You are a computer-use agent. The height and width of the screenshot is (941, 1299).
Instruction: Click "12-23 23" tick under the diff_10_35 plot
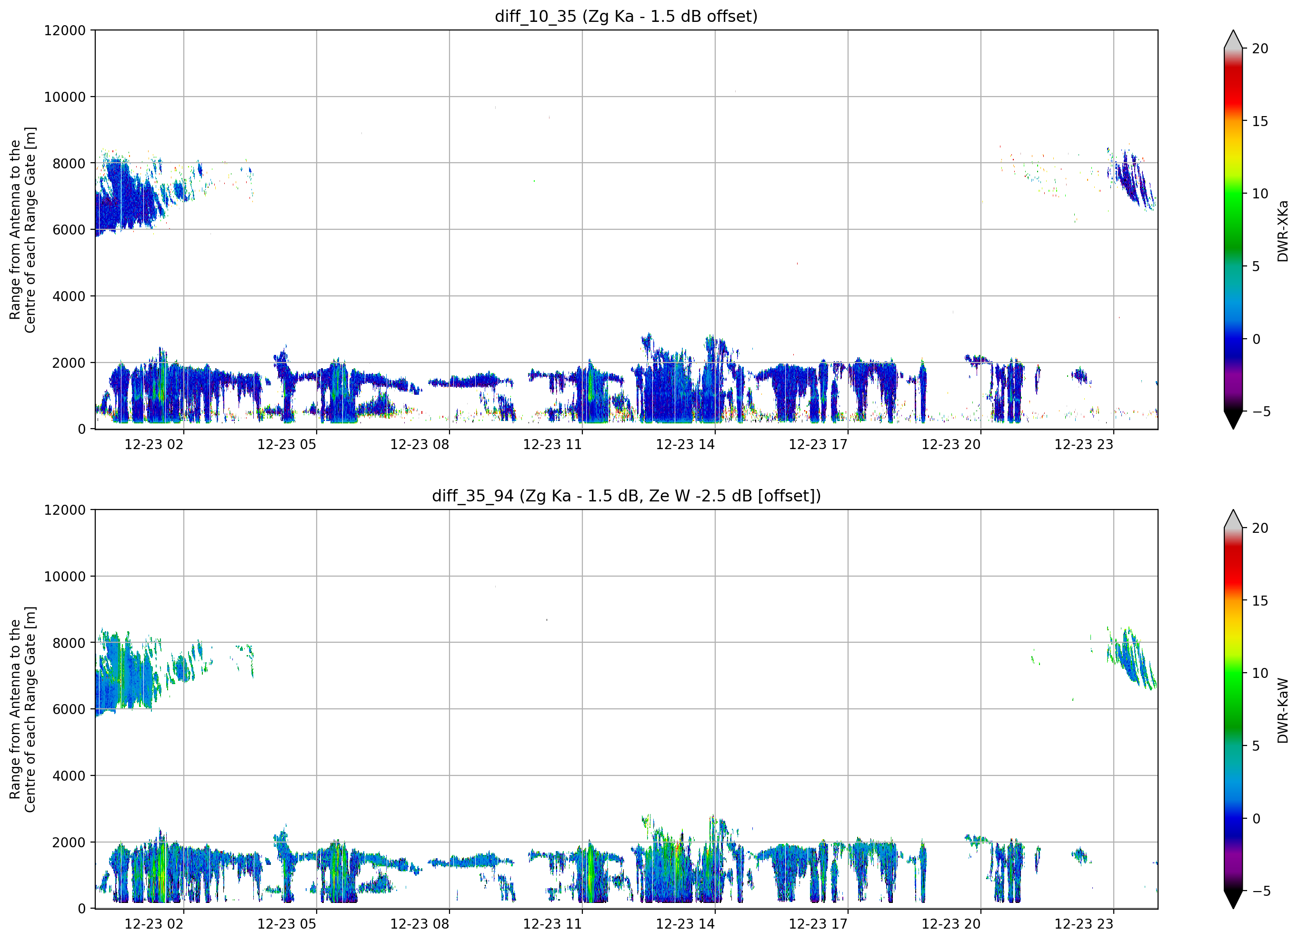tap(1084, 445)
